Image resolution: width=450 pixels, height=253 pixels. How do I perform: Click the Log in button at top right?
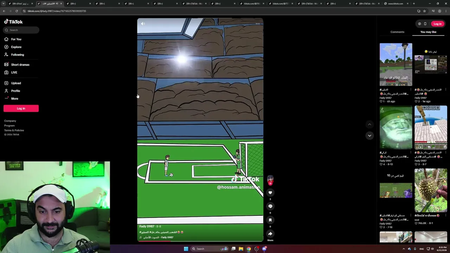point(437,24)
